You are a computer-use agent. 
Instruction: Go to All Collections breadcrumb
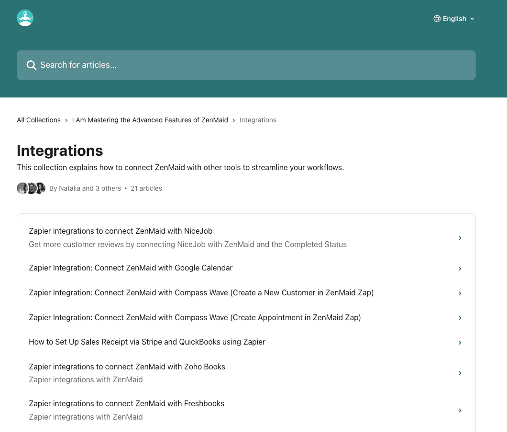coord(39,120)
